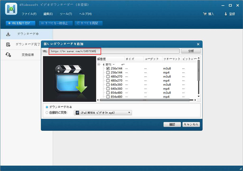
Task: Click the format list scroll-up arrow
Action: click(x=199, y=58)
